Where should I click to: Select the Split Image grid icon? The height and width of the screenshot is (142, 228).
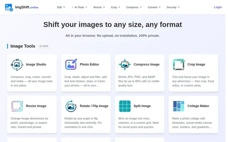coord(125,106)
